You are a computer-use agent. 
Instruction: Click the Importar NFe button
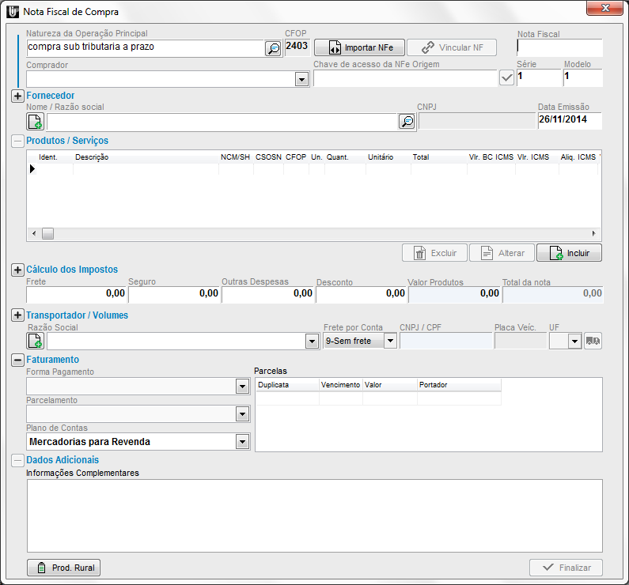[358, 47]
